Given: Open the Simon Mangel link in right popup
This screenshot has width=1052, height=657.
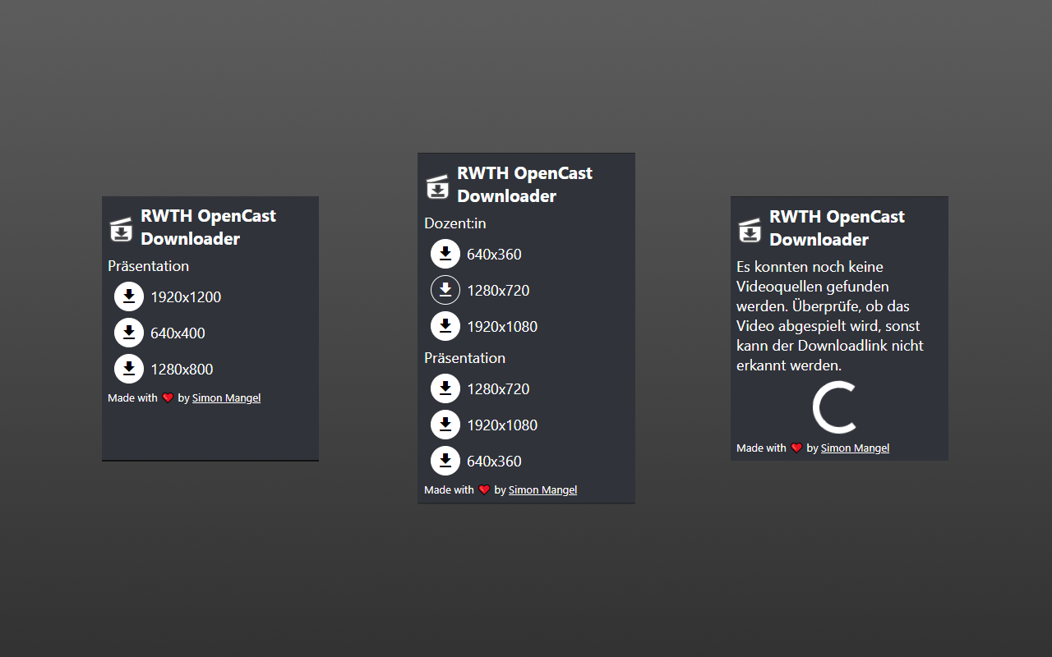Looking at the screenshot, I should point(855,448).
